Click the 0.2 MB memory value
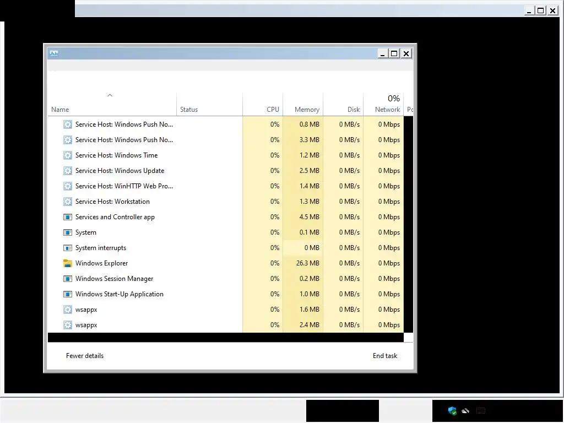564x423 pixels. [x=310, y=279]
